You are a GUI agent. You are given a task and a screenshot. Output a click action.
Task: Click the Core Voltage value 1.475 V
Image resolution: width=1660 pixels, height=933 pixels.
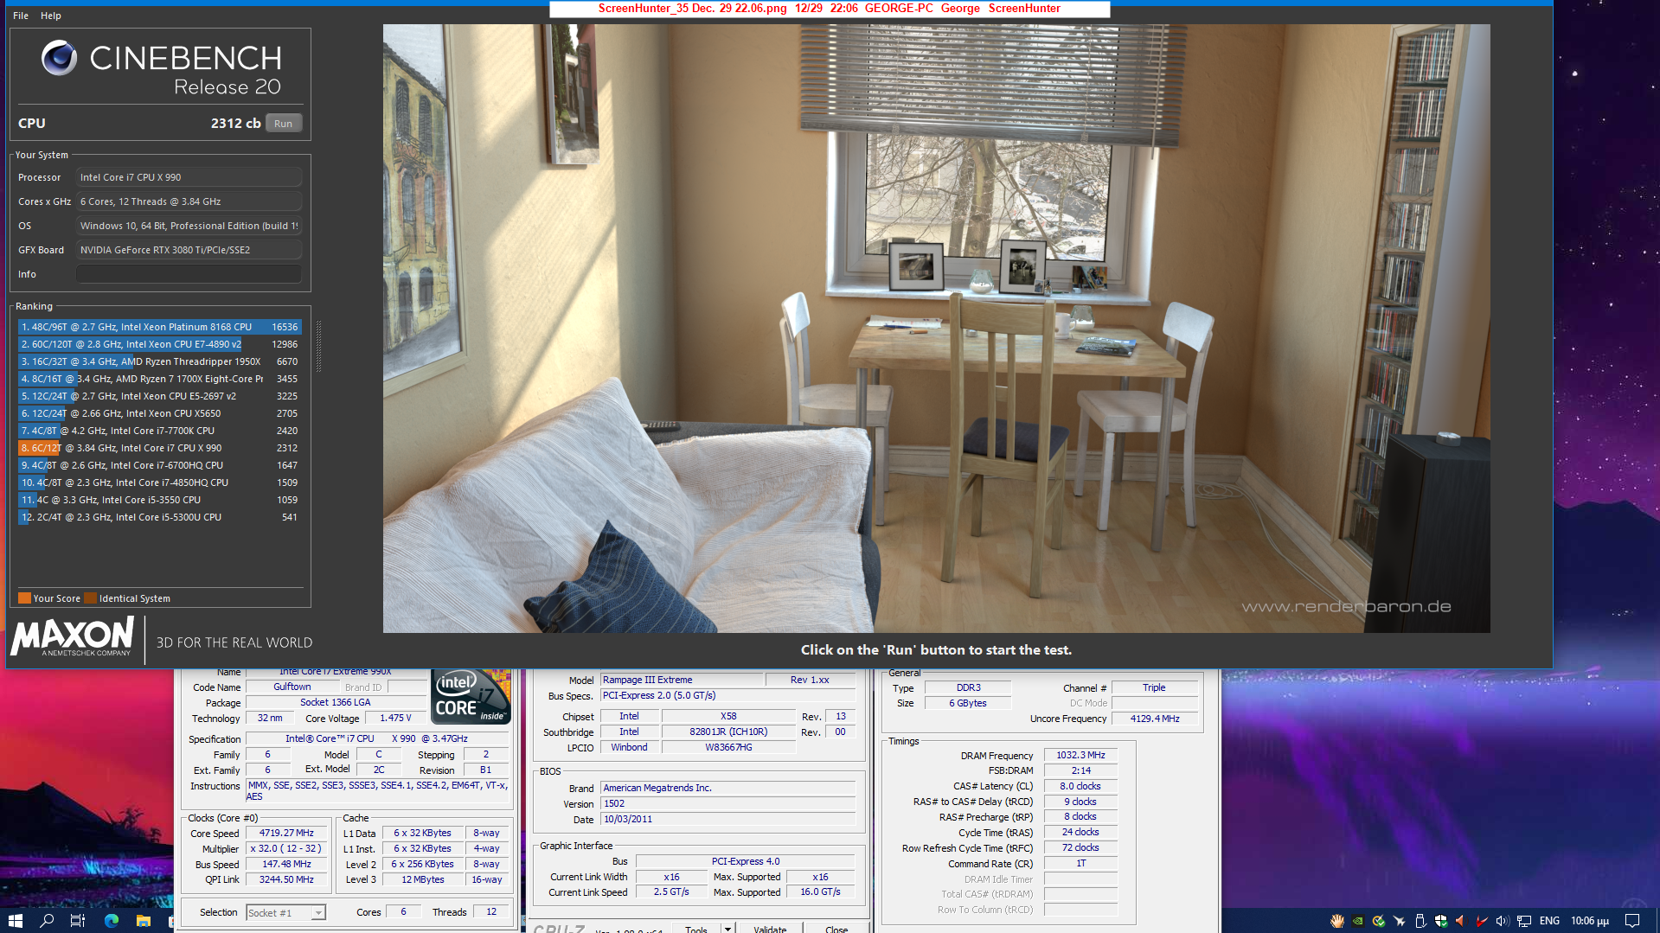point(395,719)
